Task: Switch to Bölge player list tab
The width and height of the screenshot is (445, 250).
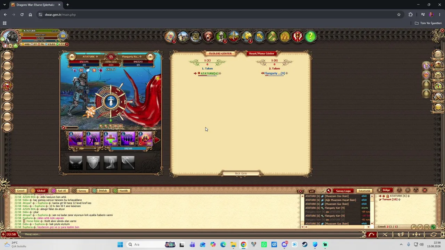Action: click(x=385, y=190)
